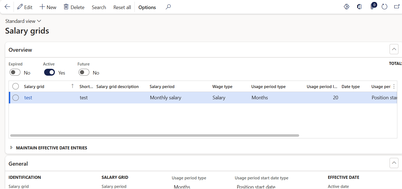Screen dimensions: 402x189
Task: Click the Salary period column header
Action: (x=162, y=87)
